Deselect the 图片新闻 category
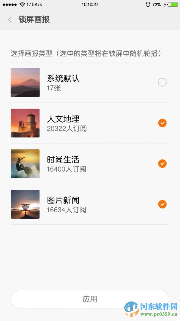Screen dimensions: 180x321 point(162,204)
